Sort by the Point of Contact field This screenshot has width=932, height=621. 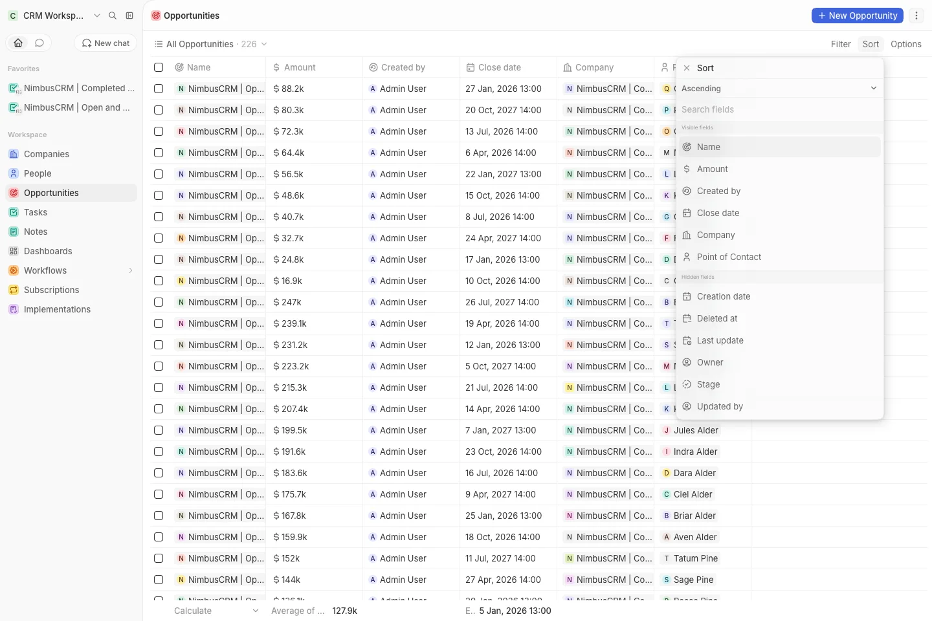pyautogui.click(x=779, y=257)
